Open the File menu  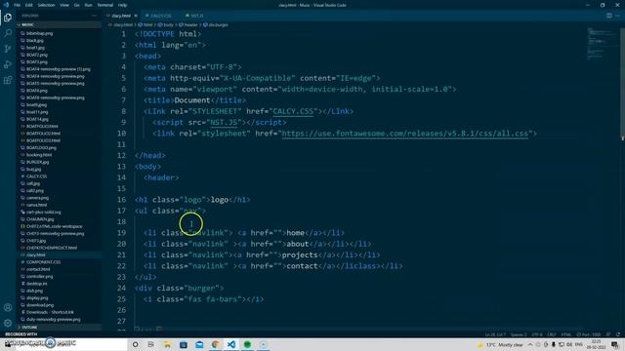click(x=17, y=5)
